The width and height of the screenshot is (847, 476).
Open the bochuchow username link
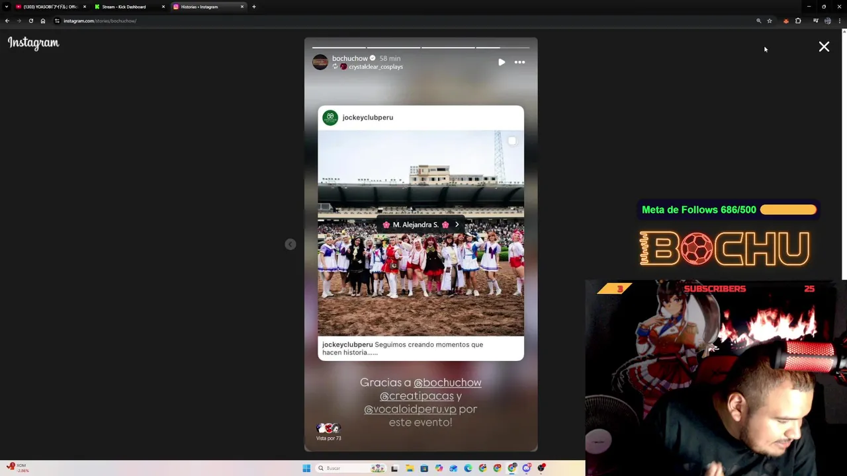coord(349,58)
